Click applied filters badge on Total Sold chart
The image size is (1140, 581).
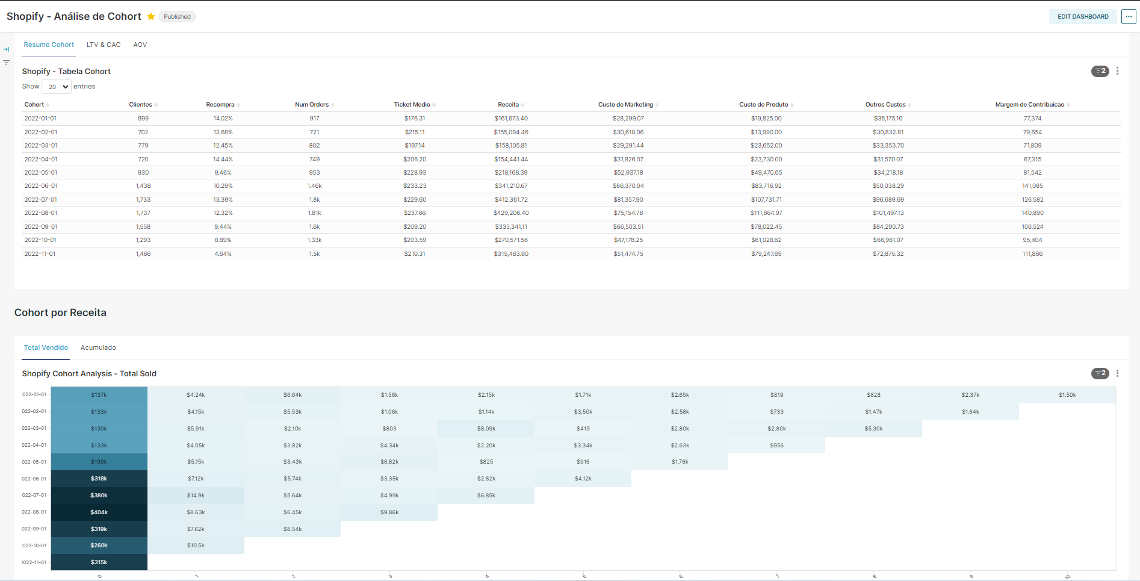click(1100, 373)
